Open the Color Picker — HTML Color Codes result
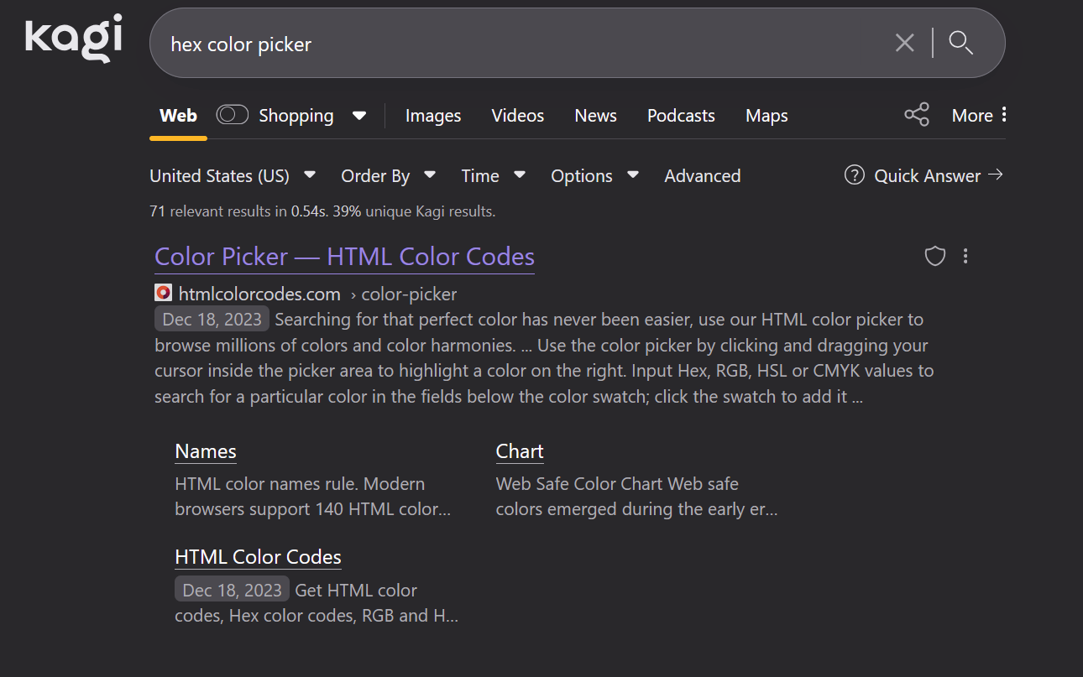Screen dimensions: 1083x677 click(x=344, y=257)
